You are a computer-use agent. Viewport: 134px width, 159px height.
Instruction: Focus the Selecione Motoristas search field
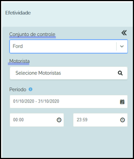pos(69,73)
